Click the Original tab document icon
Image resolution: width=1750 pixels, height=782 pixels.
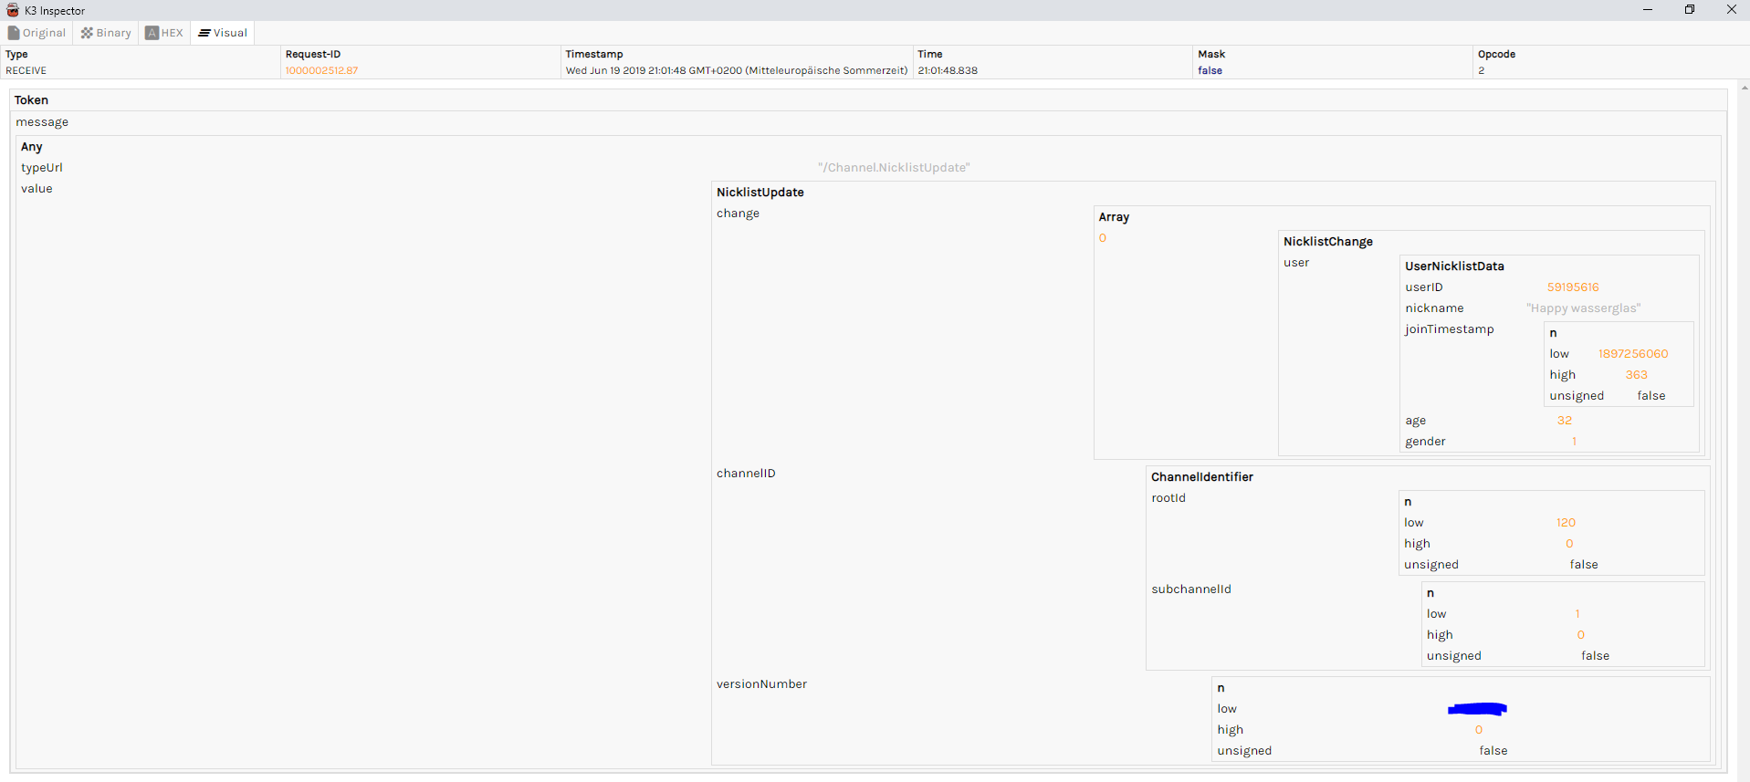point(14,33)
